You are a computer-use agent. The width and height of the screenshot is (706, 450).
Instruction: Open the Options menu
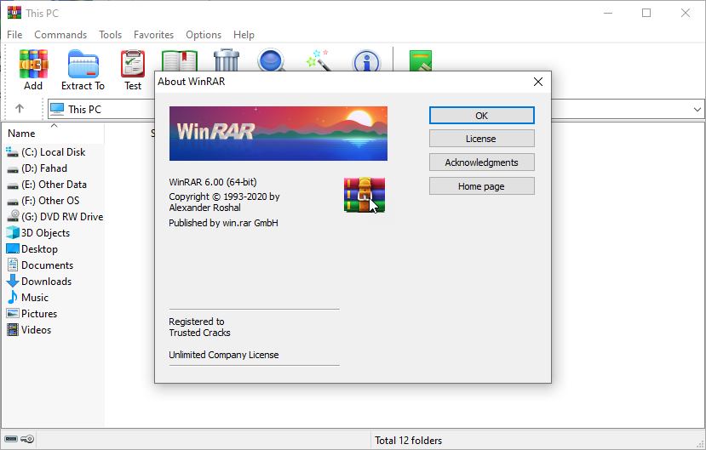click(204, 35)
